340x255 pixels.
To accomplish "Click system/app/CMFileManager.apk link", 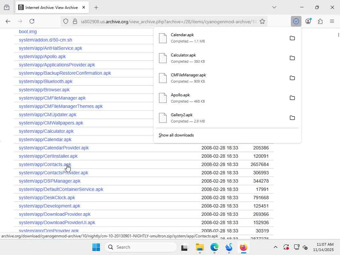I will point(52,98).
